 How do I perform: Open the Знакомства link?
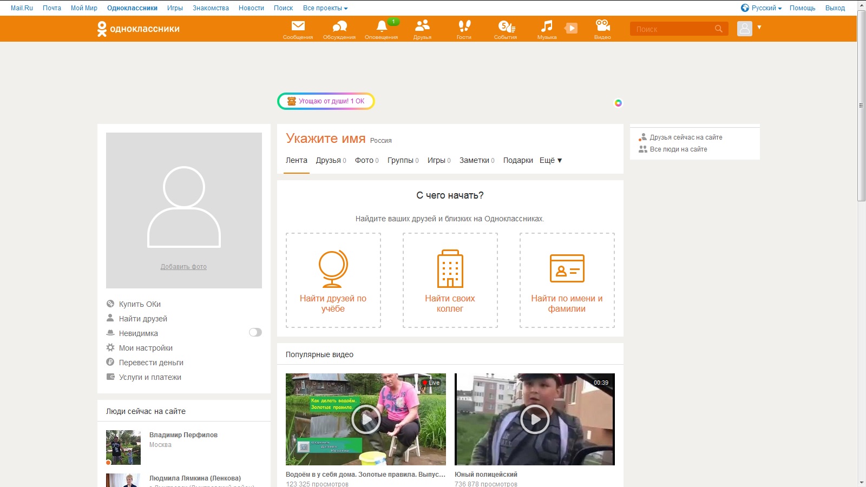211,8
